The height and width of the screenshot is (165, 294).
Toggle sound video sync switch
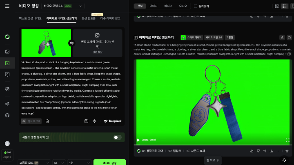coord(117,137)
